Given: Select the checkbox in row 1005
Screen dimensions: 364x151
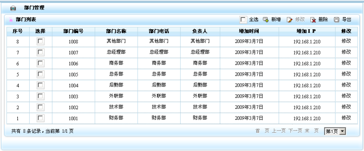Looking at the screenshot, I should tap(40, 74).
